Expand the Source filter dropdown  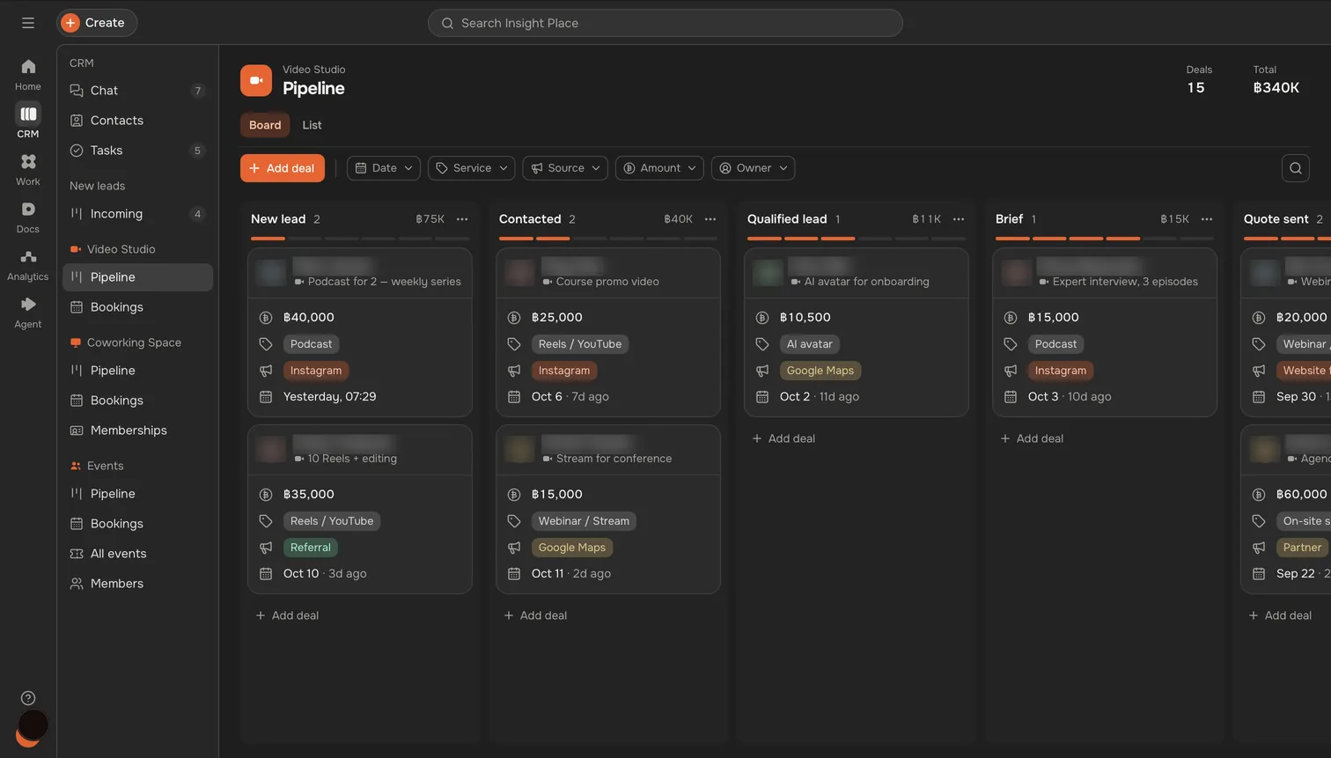[565, 168]
